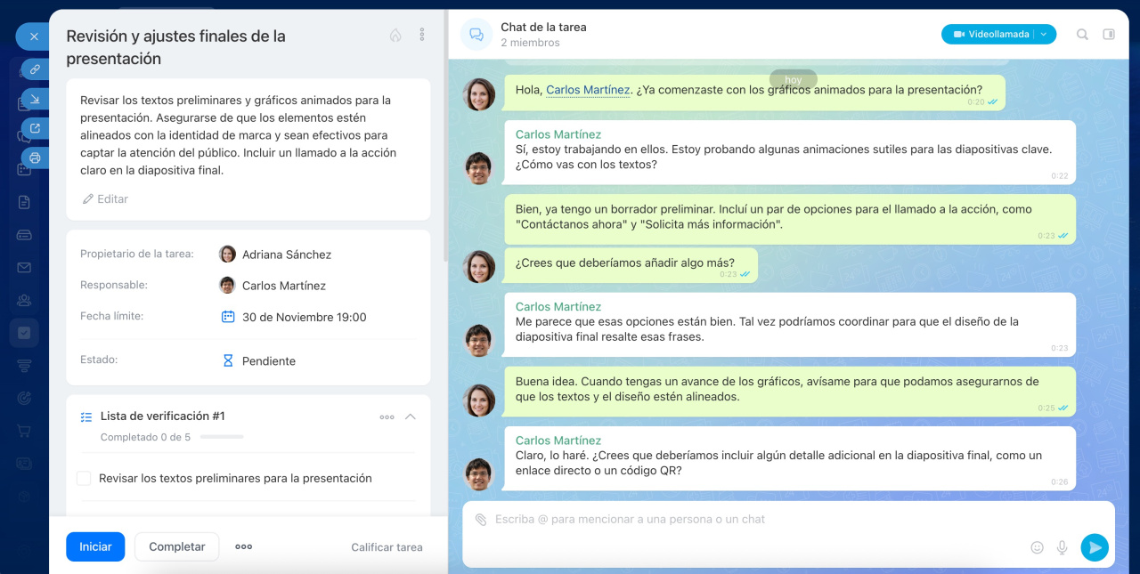The height and width of the screenshot is (574, 1140).
Task: Click the Completar button
Action: pyautogui.click(x=176, y=547)
